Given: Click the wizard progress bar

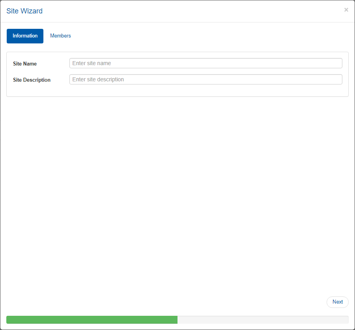Looking at the screenshot, I should (x=177, y=320).
